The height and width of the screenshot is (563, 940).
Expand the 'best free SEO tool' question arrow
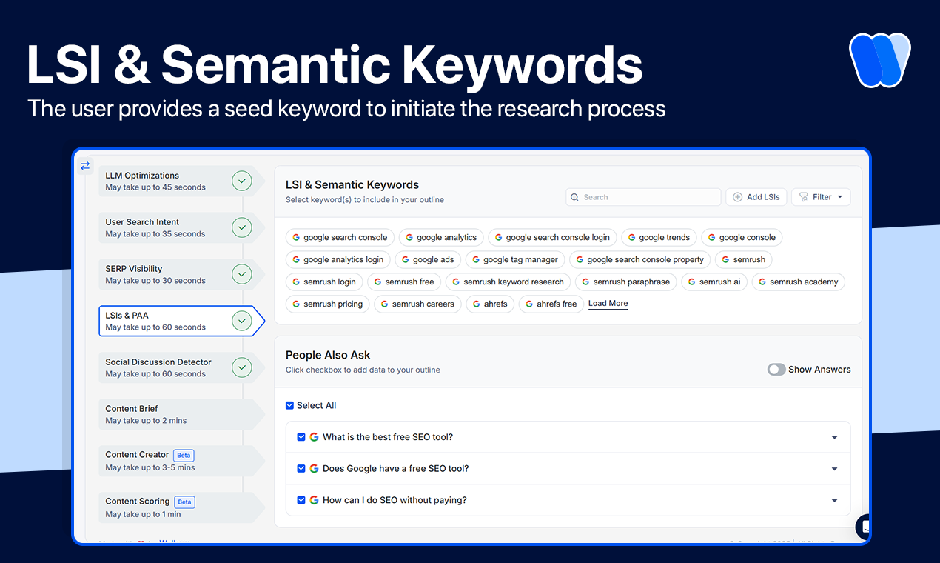coord(834,438)
